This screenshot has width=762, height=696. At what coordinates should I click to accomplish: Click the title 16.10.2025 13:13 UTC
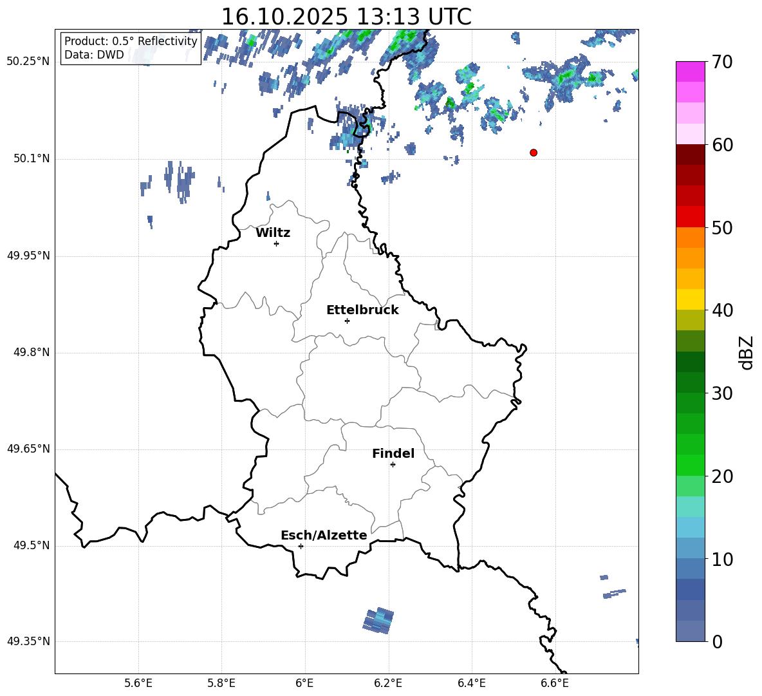[x=346, y=17]
